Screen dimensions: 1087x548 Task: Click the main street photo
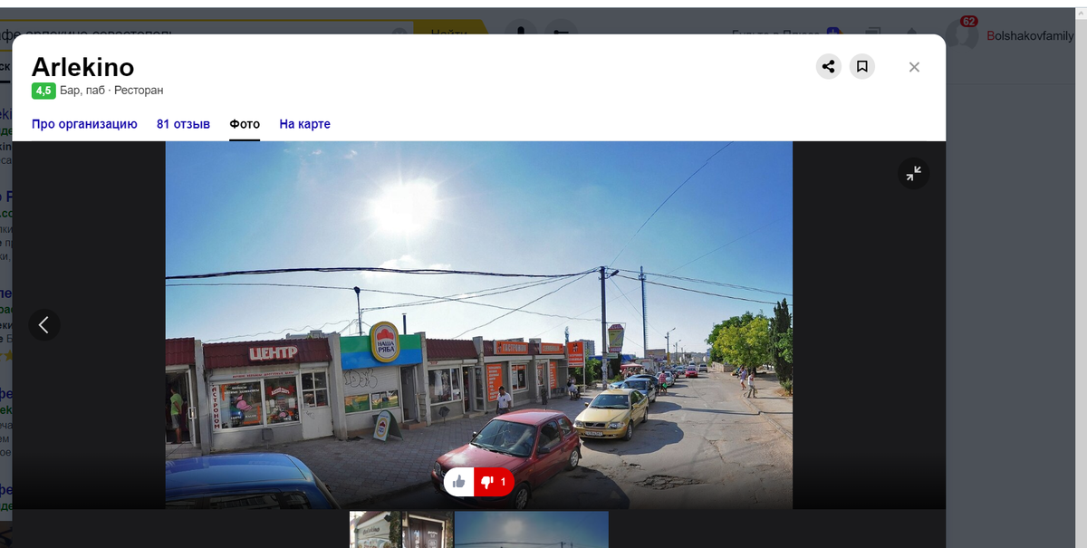pos(478,324)
